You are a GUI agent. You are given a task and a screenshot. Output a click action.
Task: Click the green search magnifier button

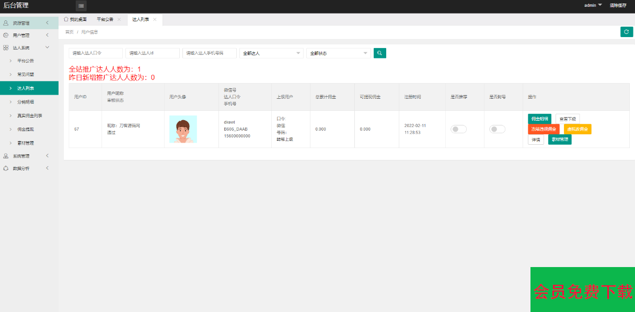point(380,53)
